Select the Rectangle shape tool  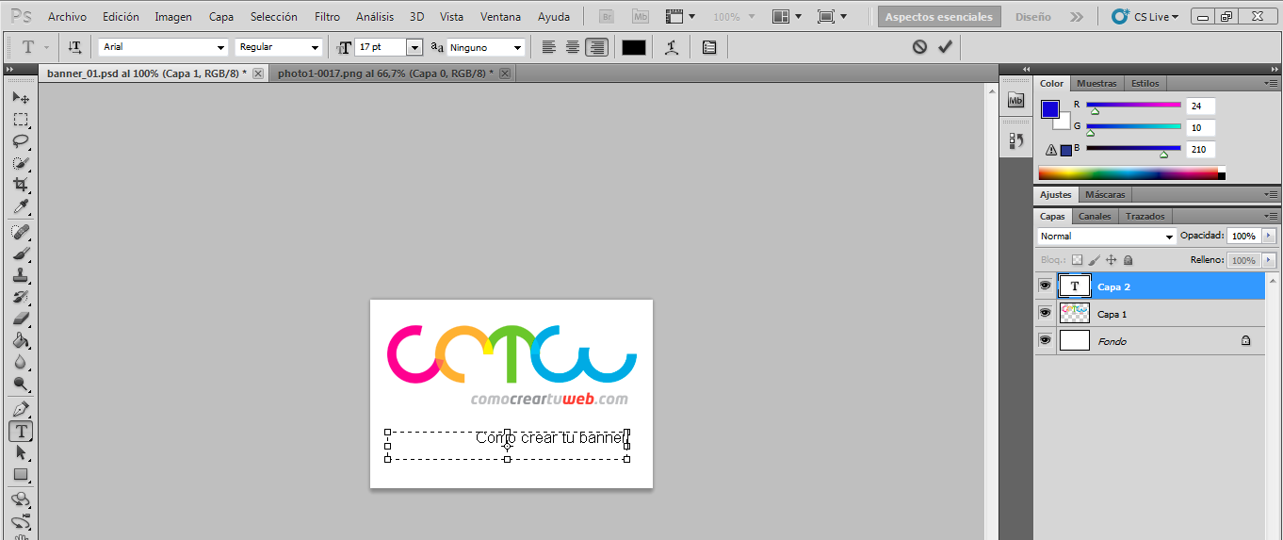tap(21, 474)
